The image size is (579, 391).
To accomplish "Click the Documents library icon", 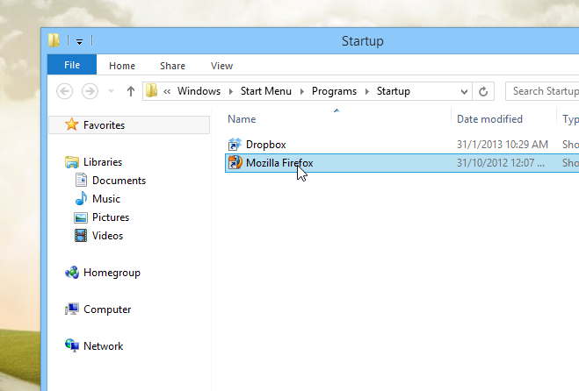I will (81, 180).
